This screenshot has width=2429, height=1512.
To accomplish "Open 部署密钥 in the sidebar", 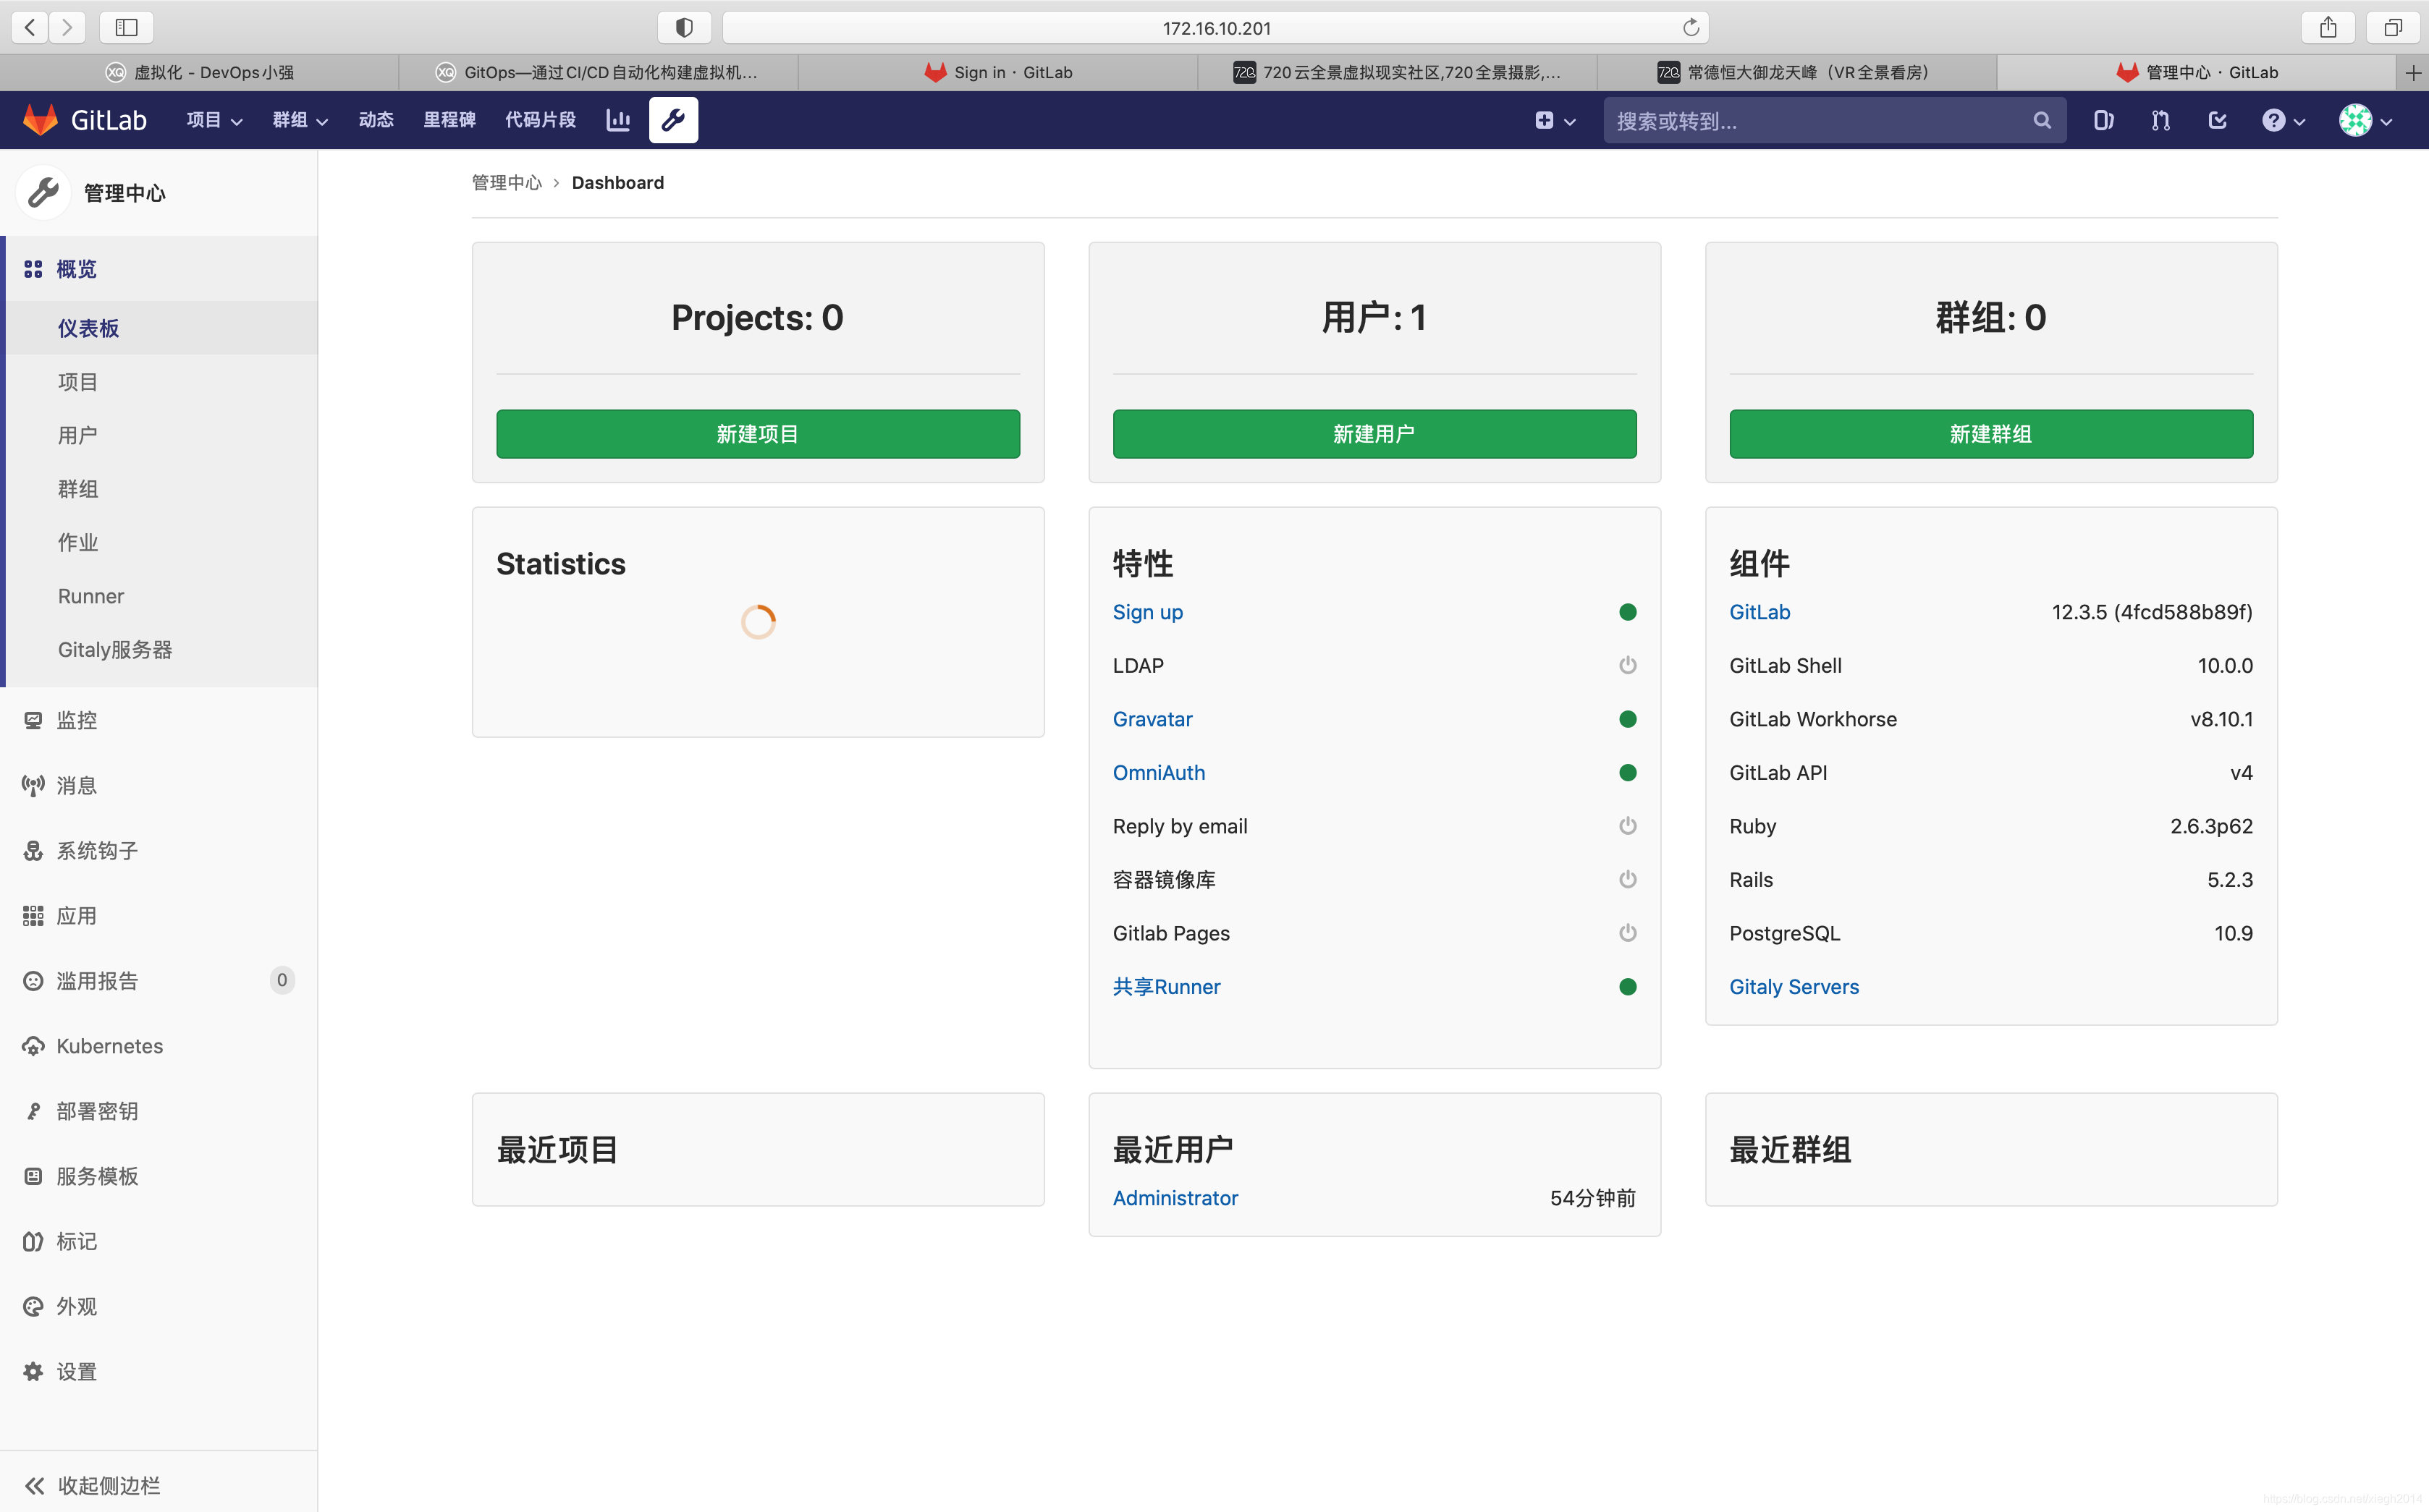I will (160, 1110).
